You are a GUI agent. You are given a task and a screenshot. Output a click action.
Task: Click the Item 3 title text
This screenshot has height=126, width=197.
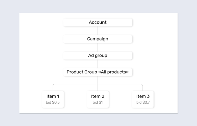(143, 96)
